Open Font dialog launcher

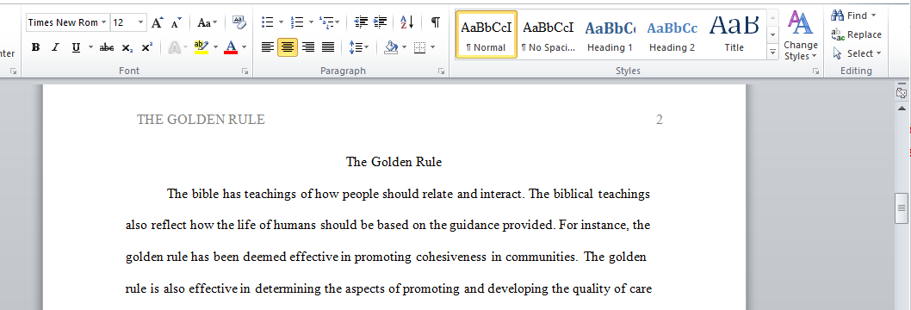pos(245,71)
